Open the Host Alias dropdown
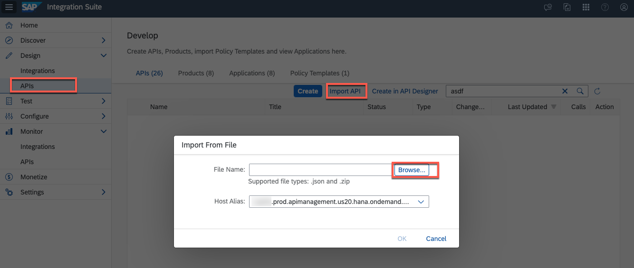The image size is (634, 268). 421,202
